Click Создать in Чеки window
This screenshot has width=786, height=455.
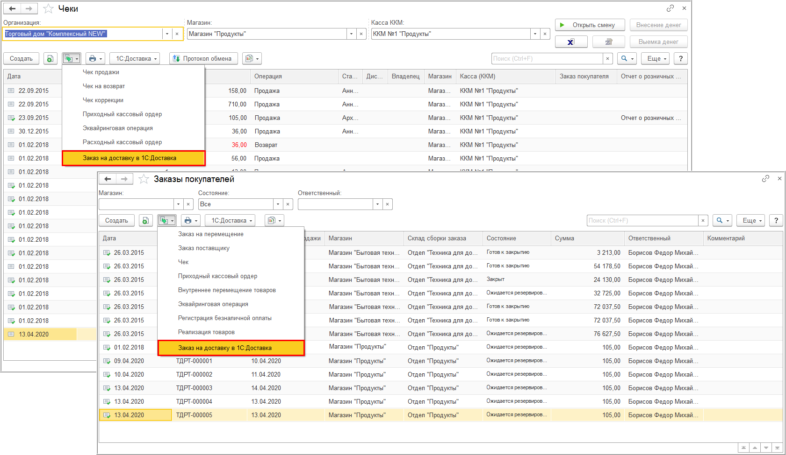tap(22, 58)
